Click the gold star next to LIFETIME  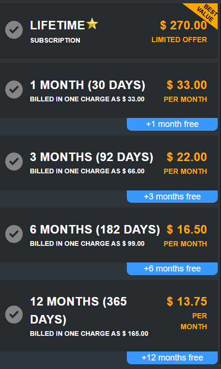[x=92, y=24]
